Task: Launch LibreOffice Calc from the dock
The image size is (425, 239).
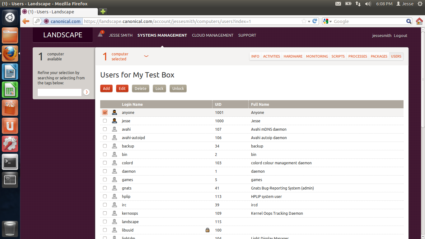Action: [x=10, y=90]
